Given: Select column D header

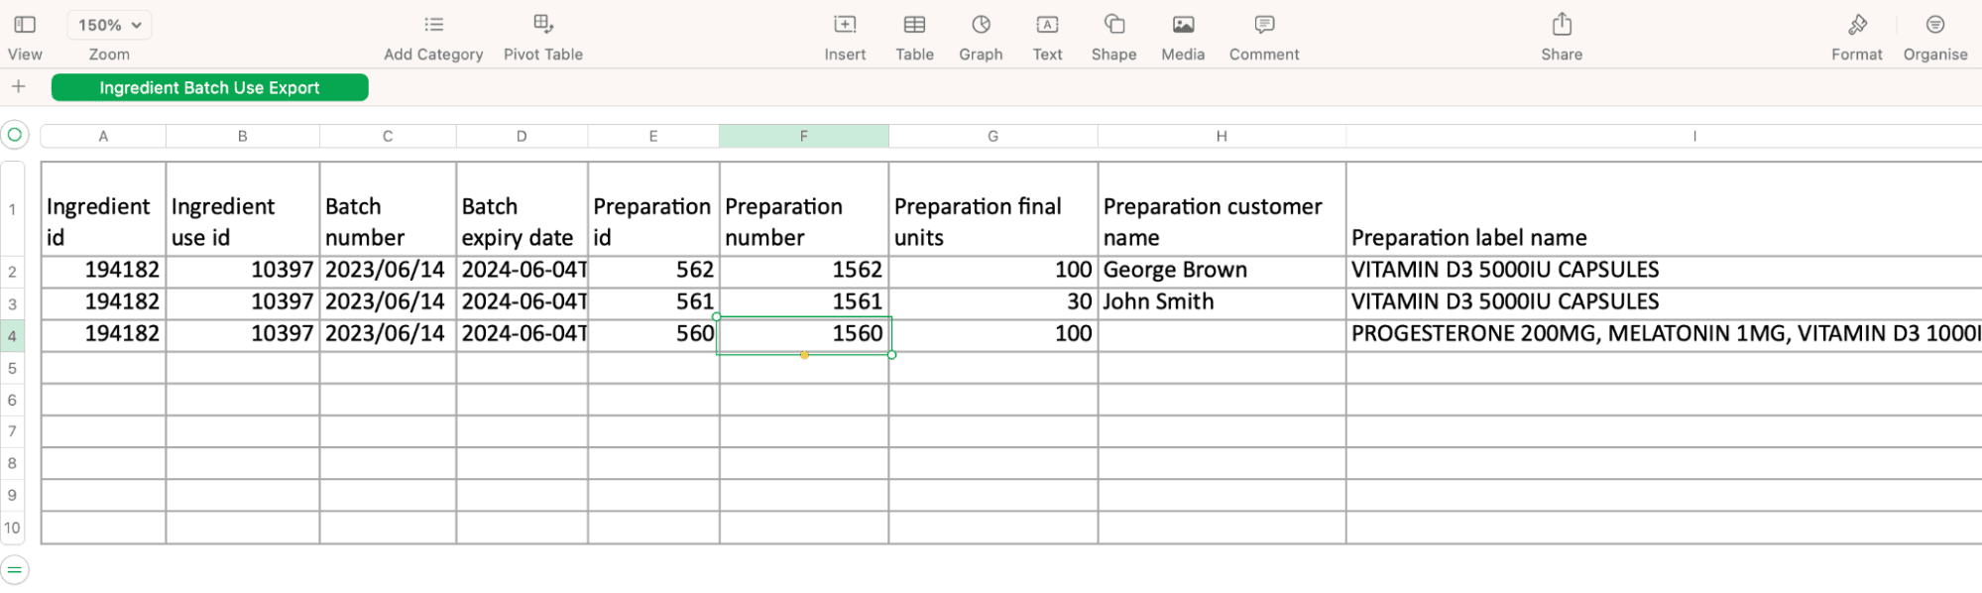Looking at the screenshot, I should pos(522,136).
